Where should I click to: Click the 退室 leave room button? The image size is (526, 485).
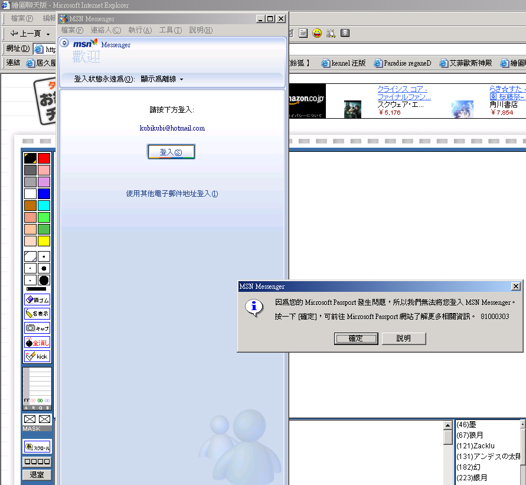37,474
